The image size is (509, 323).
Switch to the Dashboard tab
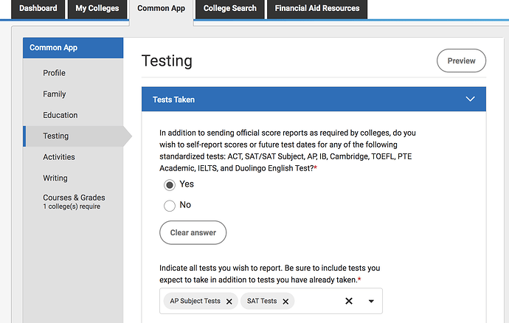point(38,9)
